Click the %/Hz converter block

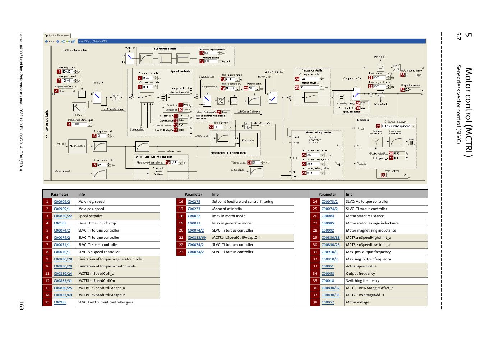tap(116, 97)
